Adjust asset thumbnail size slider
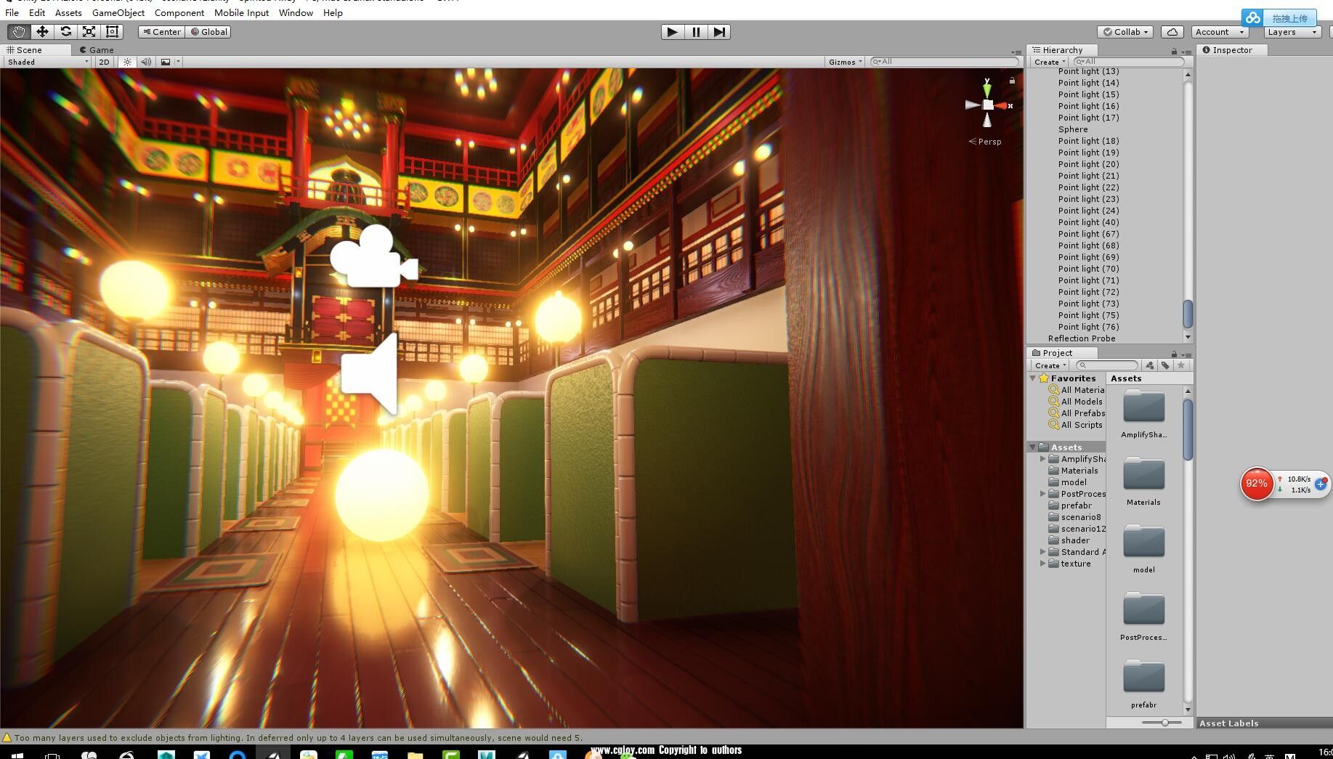Screen dimensions: 1333x759 pyautogui.click(x=1166, y=723)
